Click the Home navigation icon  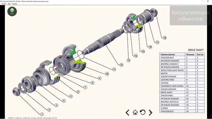point(135,112)
